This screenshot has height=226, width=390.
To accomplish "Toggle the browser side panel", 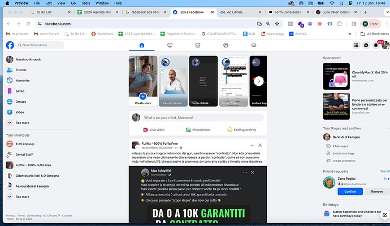I will pyautogui.click(x=354, y=24).
